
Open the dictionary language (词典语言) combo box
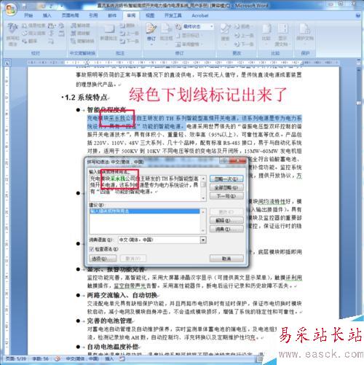pyautogui.click(x=162, y=240)
